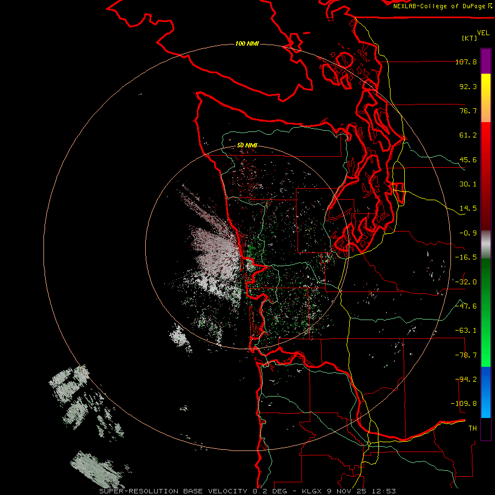Click the 100 NMI range ring label

click(247, 43)
